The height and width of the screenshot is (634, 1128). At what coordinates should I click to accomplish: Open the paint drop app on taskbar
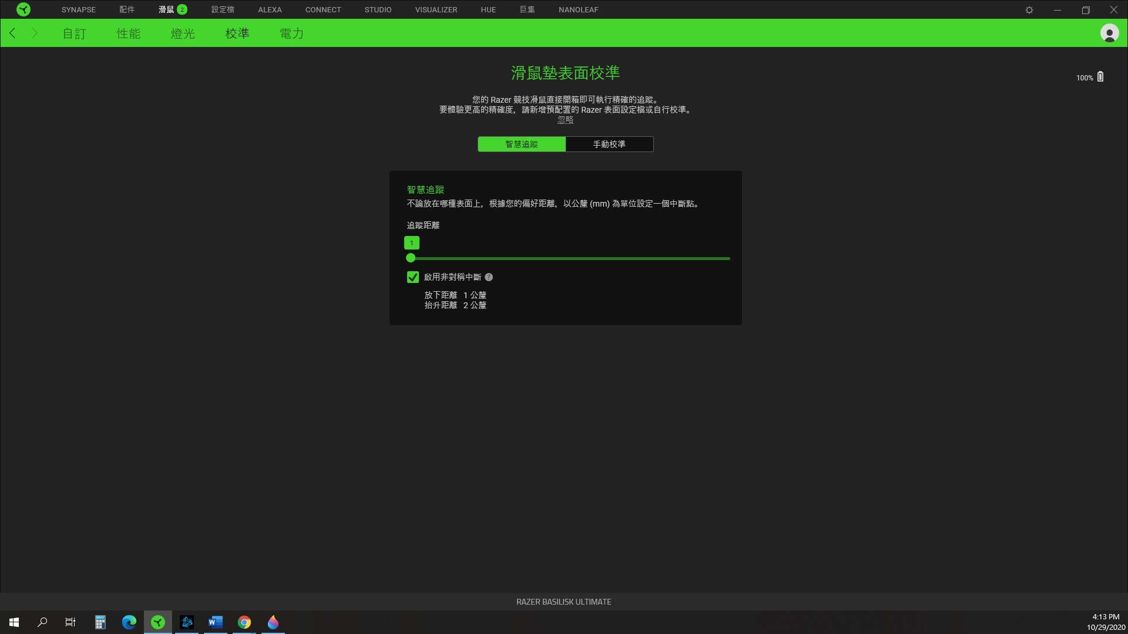point(273,622)
